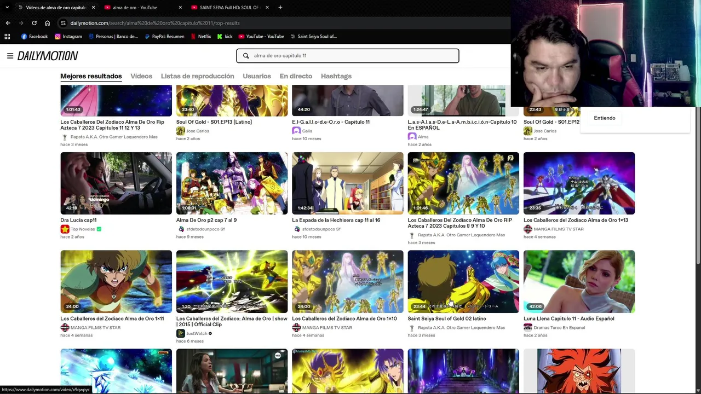This screenshot has width=701, height=394.
Task: Open Personas Banco de bookmark
Action: click(x=113, y=37)
